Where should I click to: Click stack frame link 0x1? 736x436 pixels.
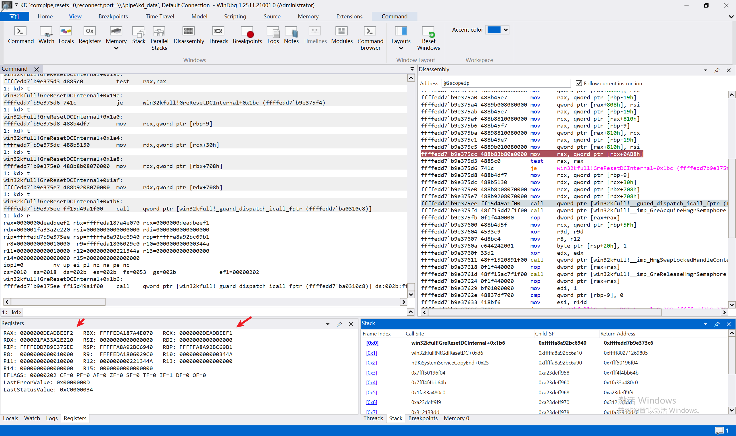click(x=371, y=353)
